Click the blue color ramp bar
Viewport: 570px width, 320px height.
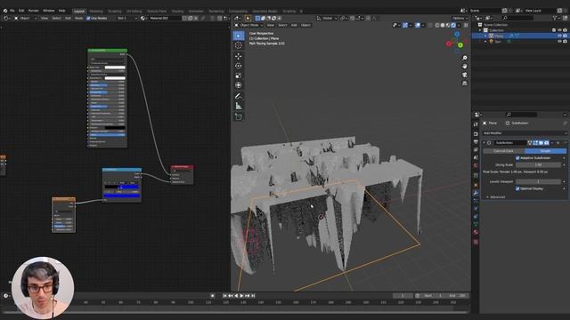tap(121, 196)
